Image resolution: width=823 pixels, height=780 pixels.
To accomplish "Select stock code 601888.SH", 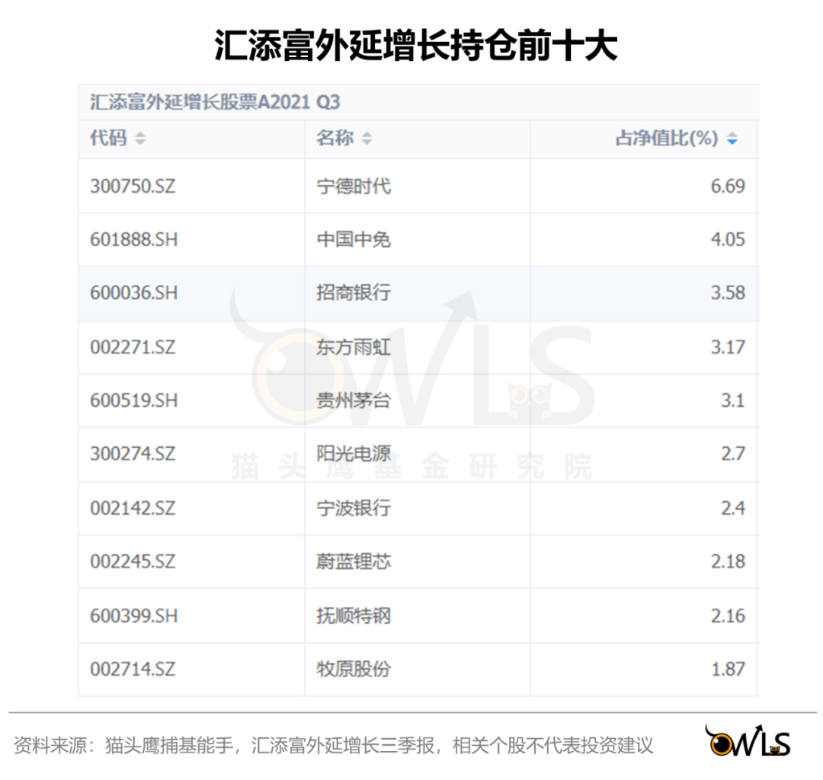I will click(134, 240).
